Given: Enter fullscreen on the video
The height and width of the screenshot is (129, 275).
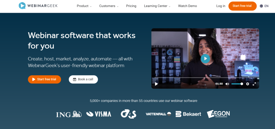Looking at the screenshot, I should pos(254,84).
